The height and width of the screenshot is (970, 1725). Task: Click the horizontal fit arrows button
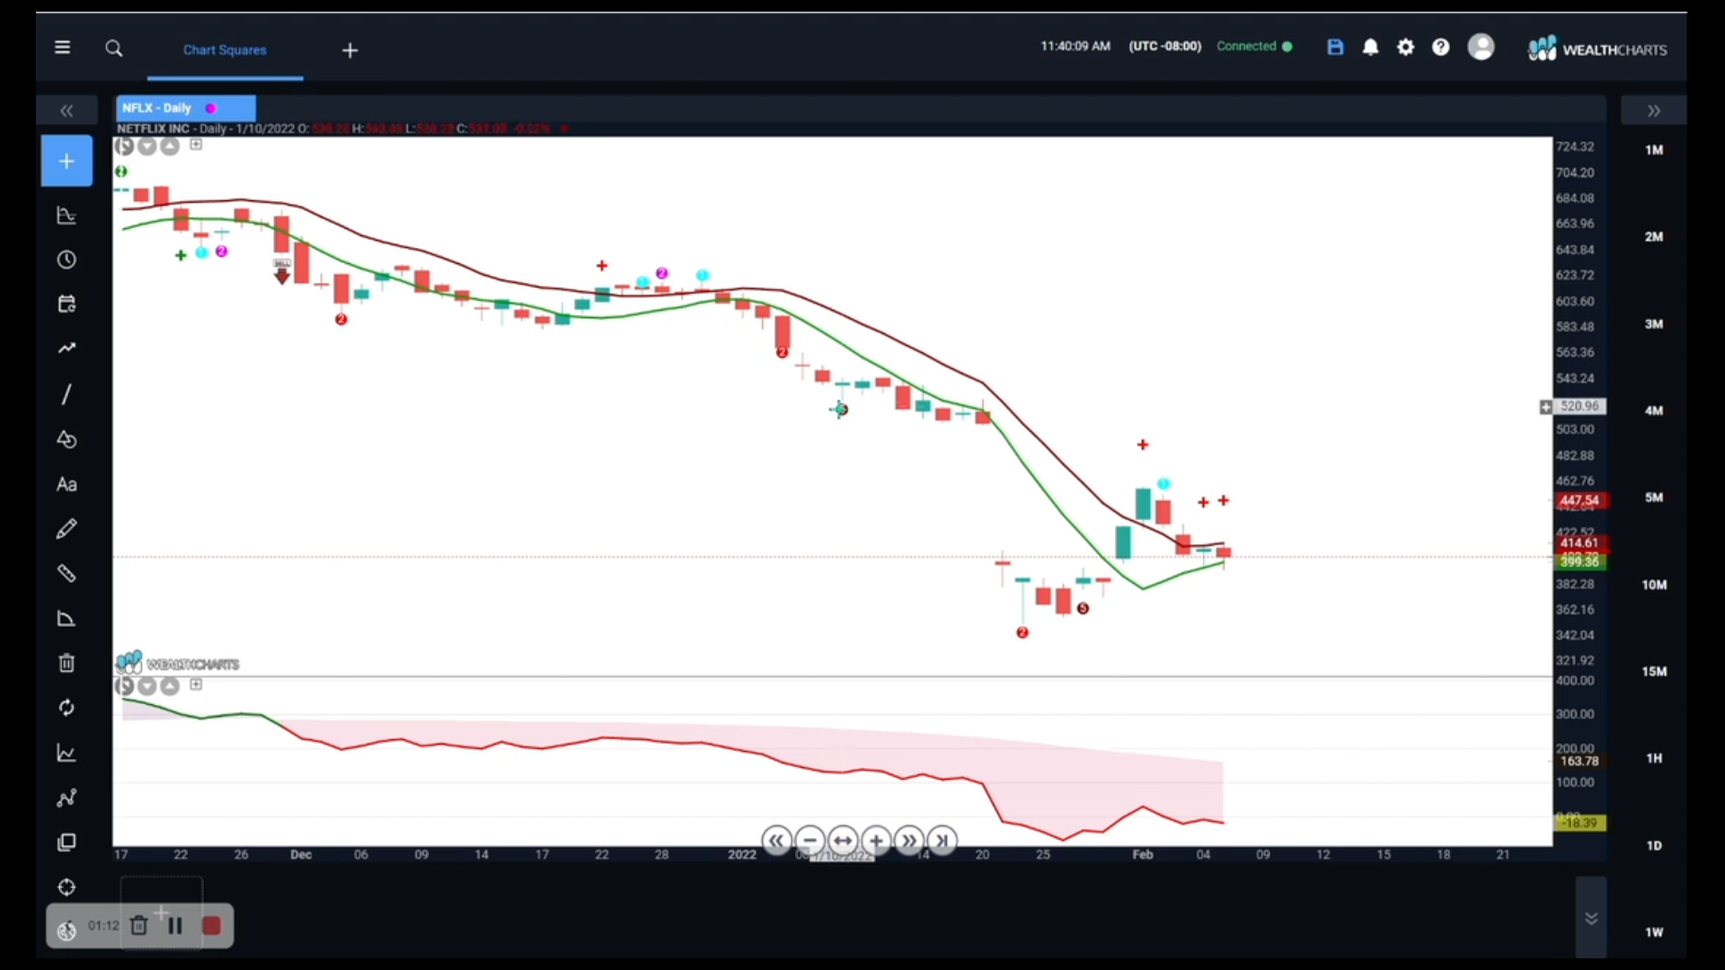tap(843, 841)
